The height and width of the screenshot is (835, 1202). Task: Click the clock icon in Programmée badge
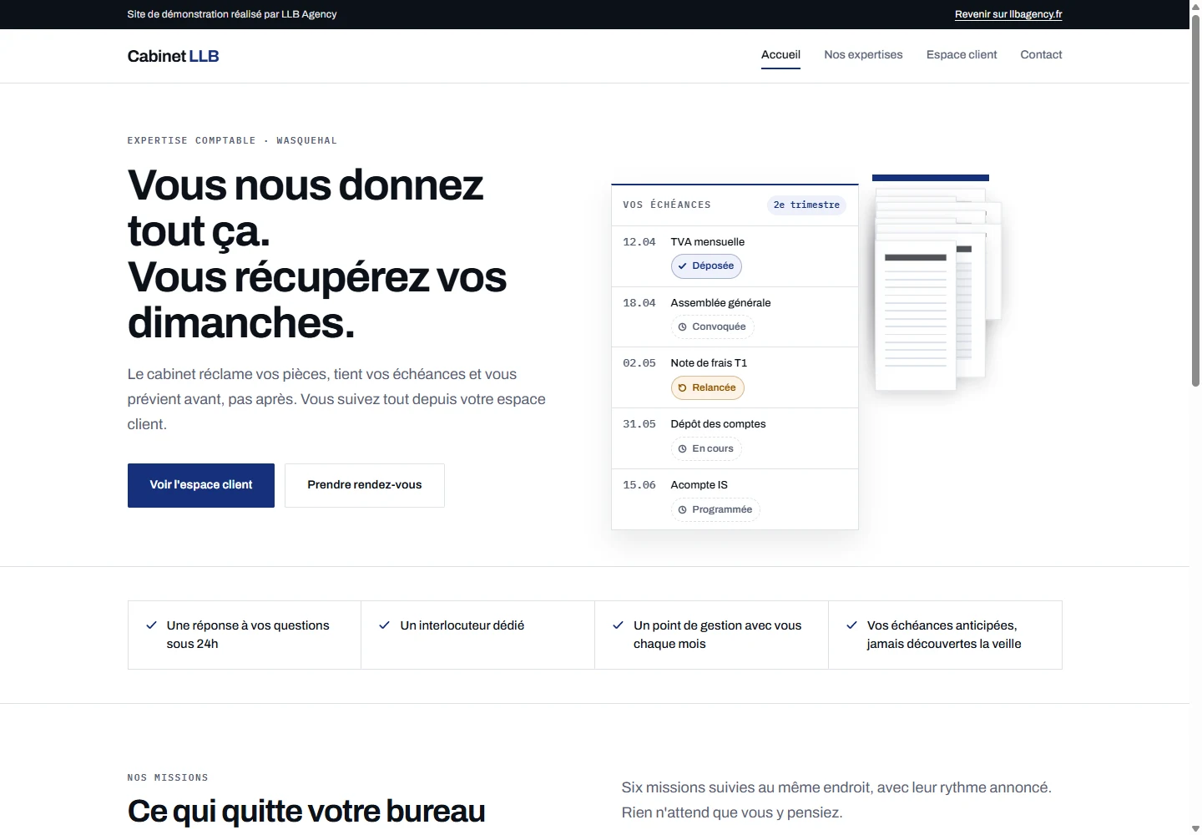coord(682,510)
